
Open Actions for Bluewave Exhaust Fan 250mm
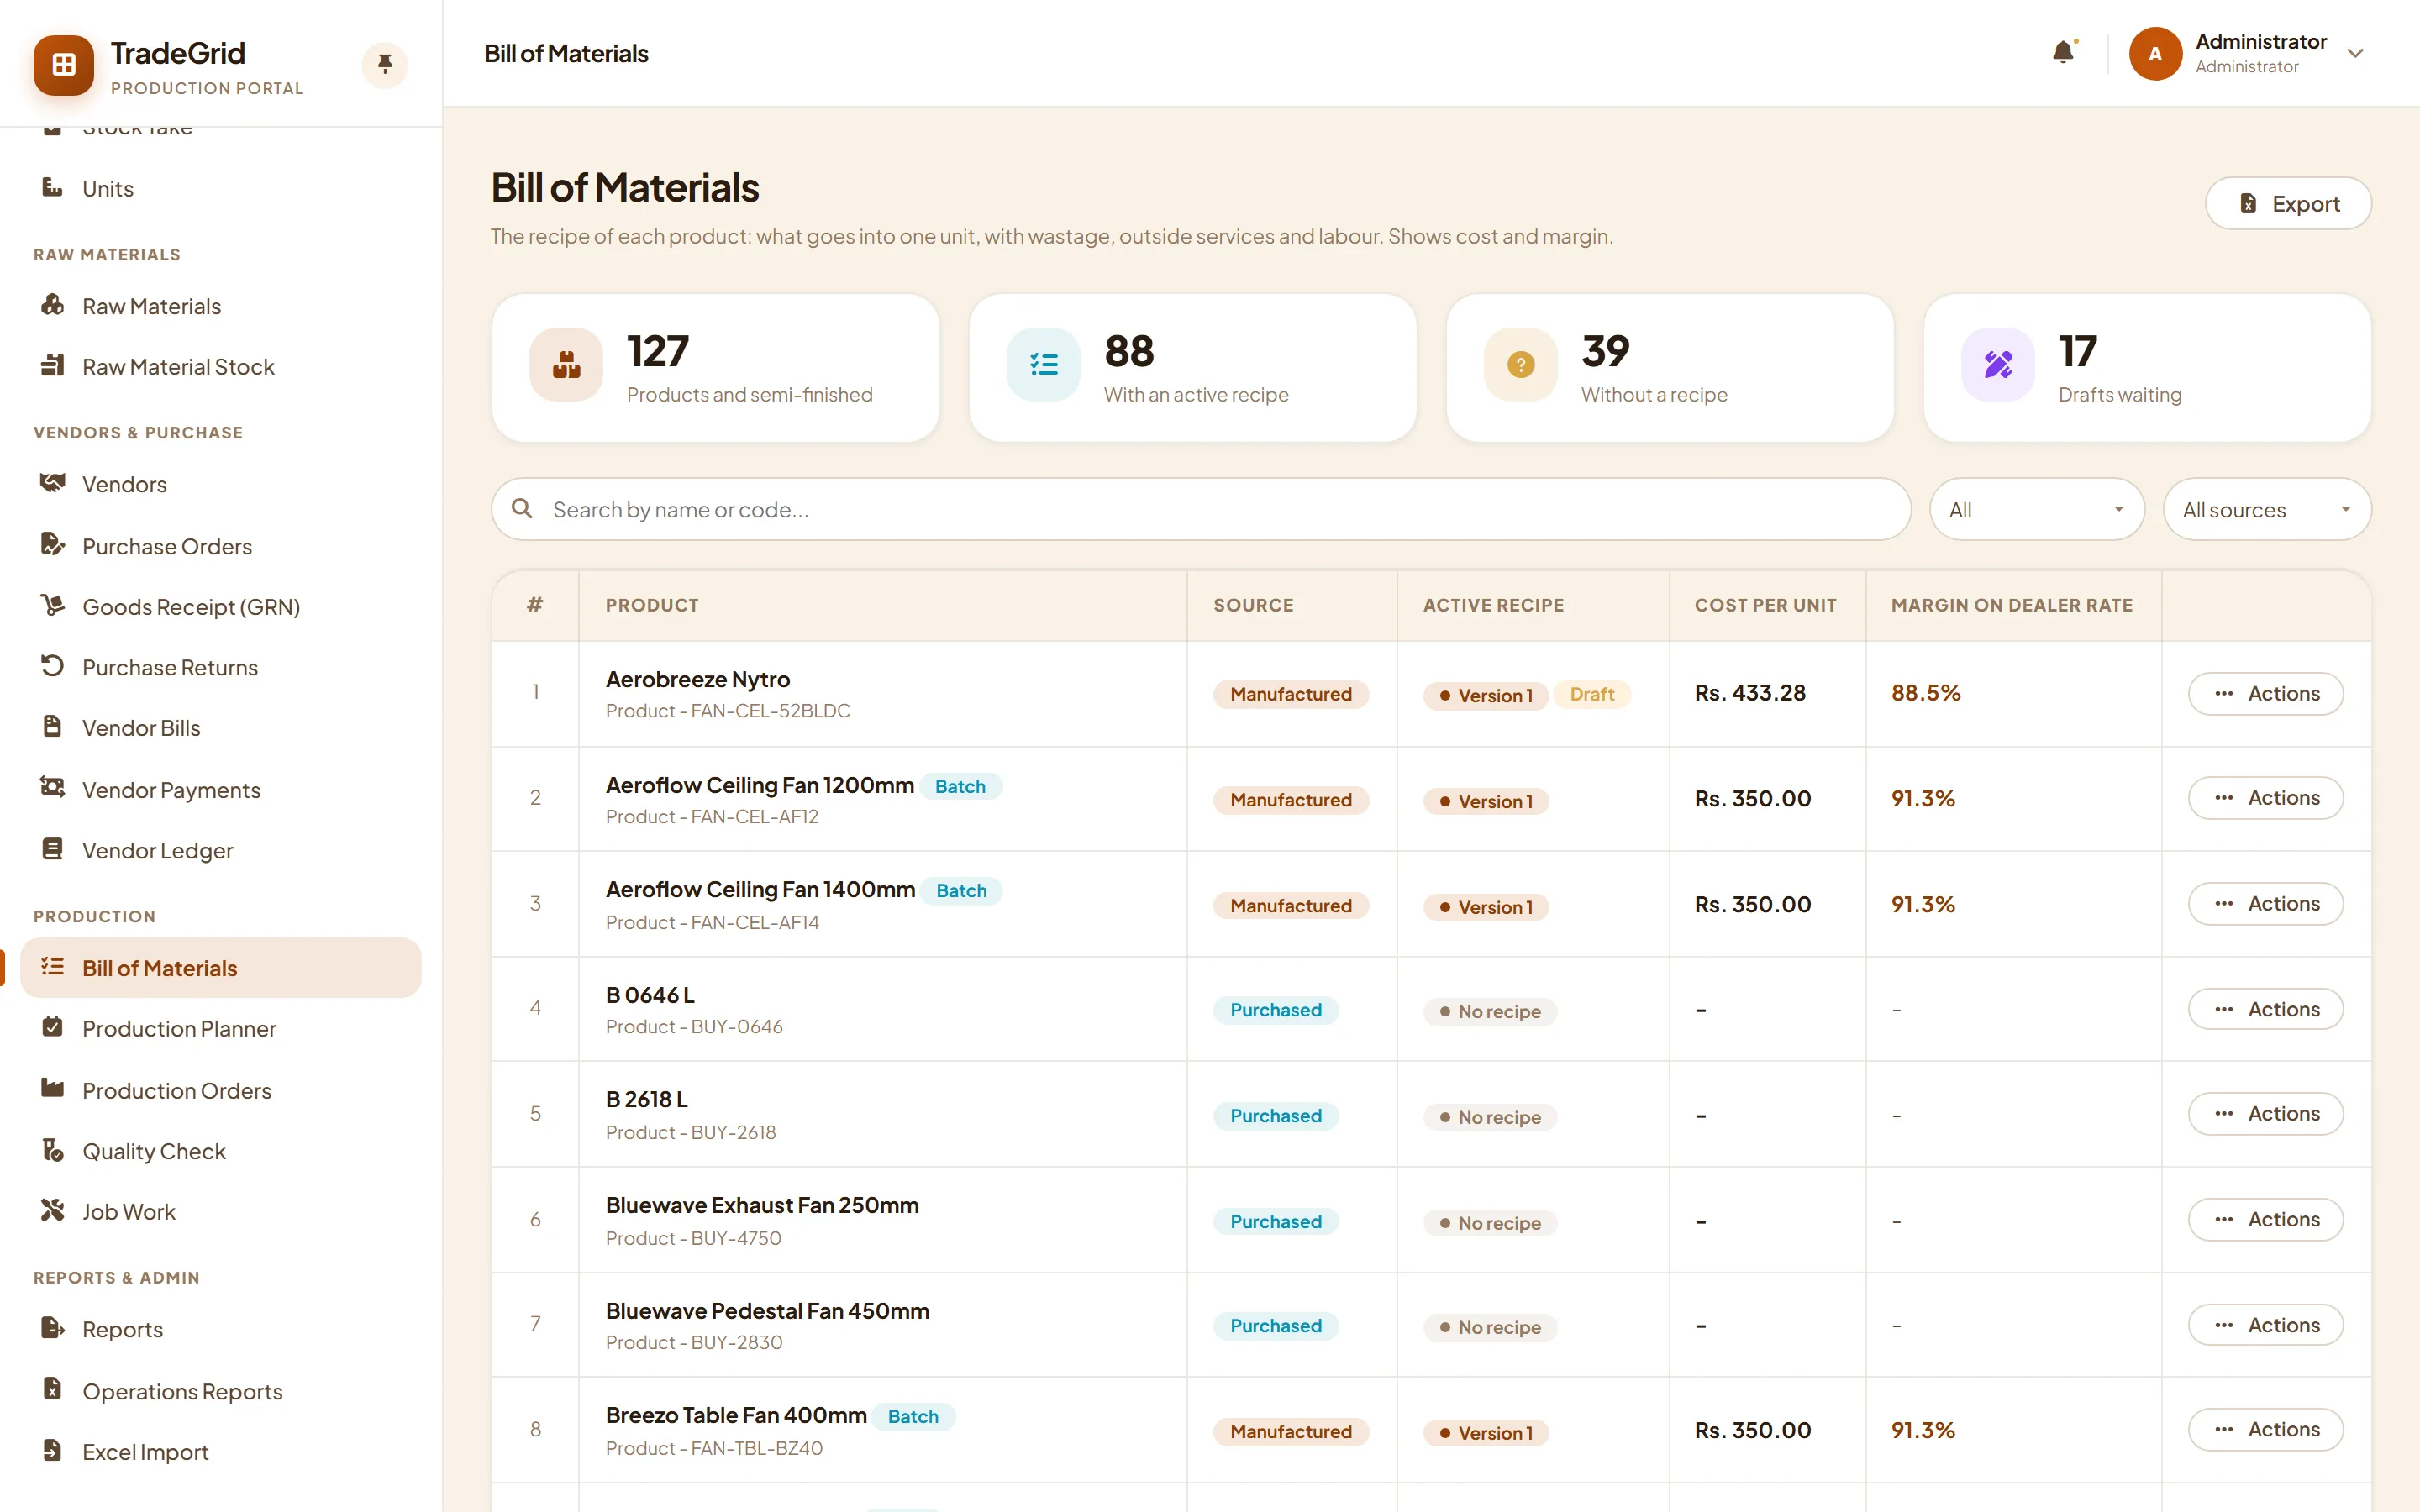[2265, 1220]
